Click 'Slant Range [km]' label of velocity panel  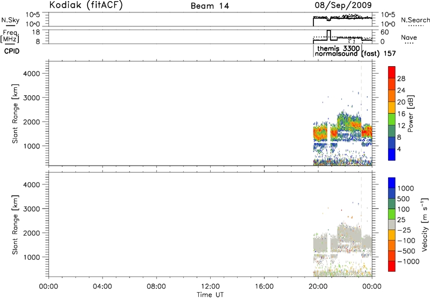click(x=15, y=225)
